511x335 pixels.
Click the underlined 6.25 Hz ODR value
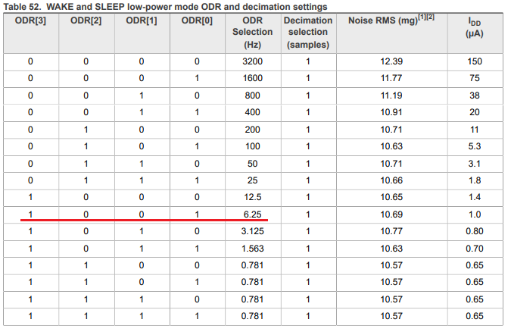click(x=252, y=215)
